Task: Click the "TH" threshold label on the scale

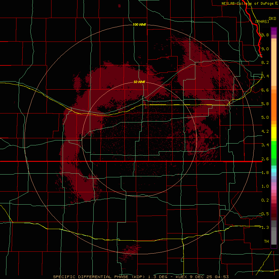Action: [x=266, y=241]
